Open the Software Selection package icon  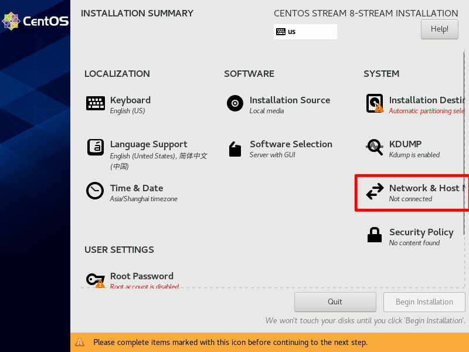click(235, 149)
